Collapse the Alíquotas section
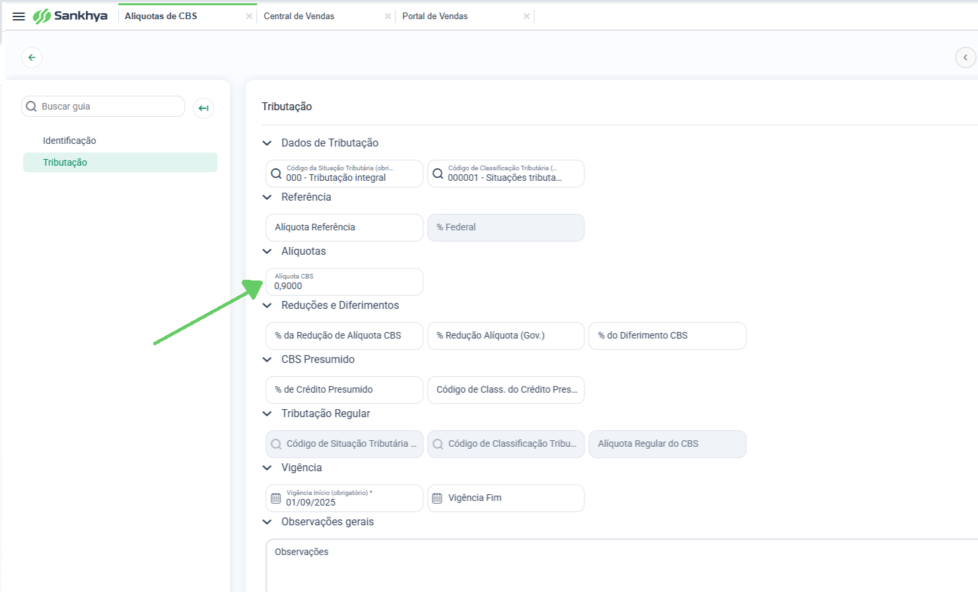Image resolution: width=978 pixels, height=592 pixels. [267, 251]
